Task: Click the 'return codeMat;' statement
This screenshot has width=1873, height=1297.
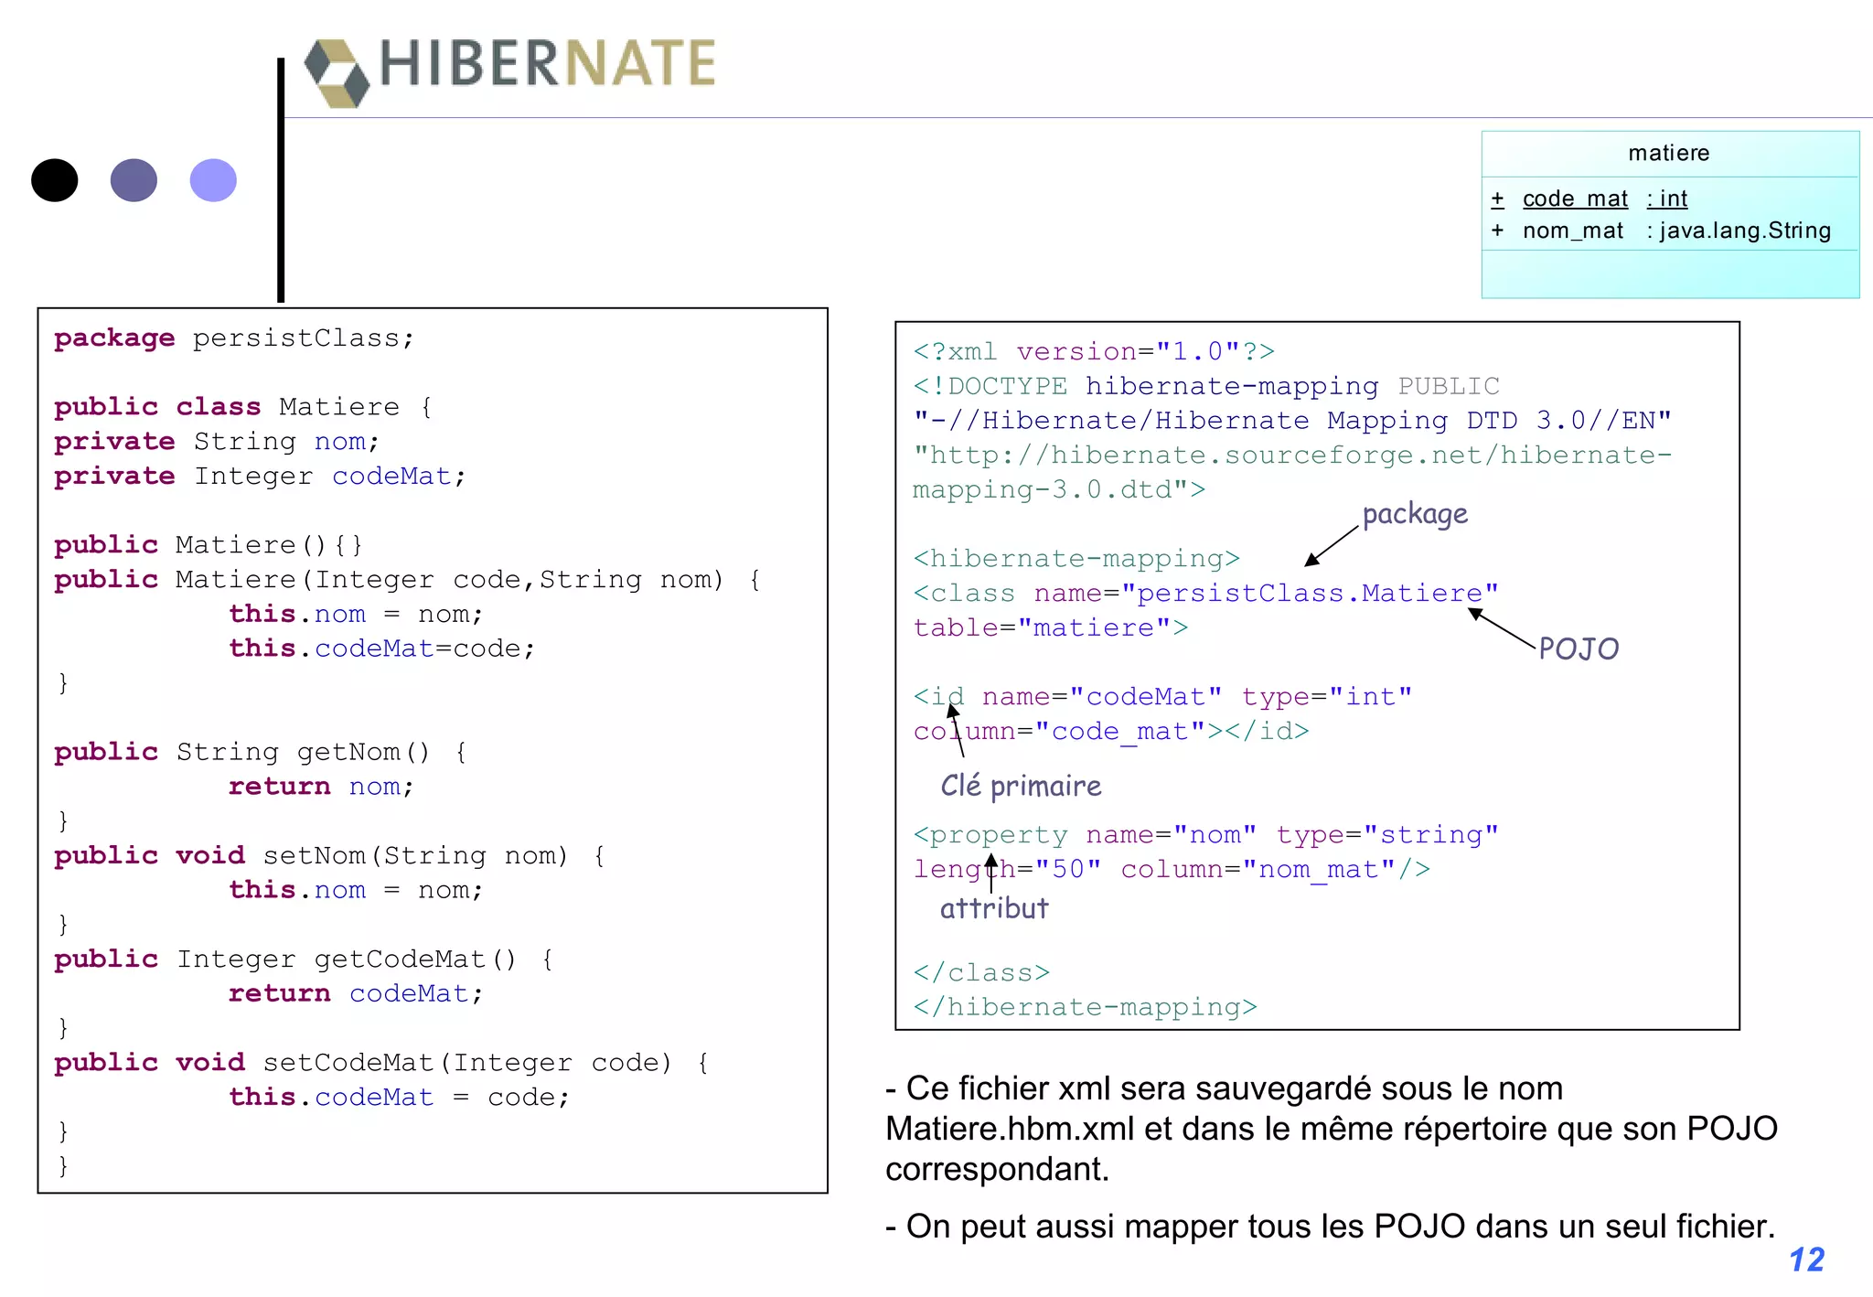Action: [x=356, y=993]
